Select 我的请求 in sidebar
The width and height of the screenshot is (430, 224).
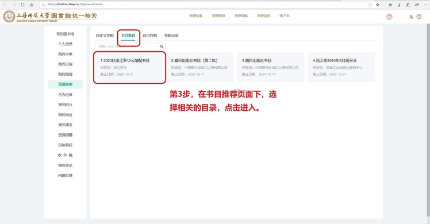66,125
